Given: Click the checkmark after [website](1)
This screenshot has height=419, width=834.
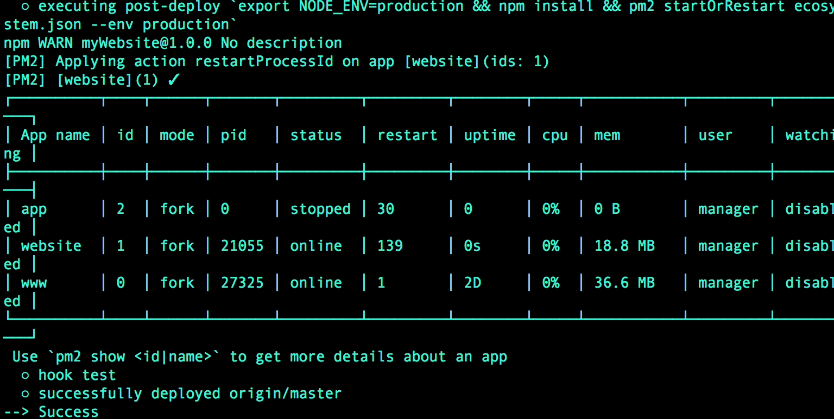Looking at the screenshot, I should [x=172, y=79].
